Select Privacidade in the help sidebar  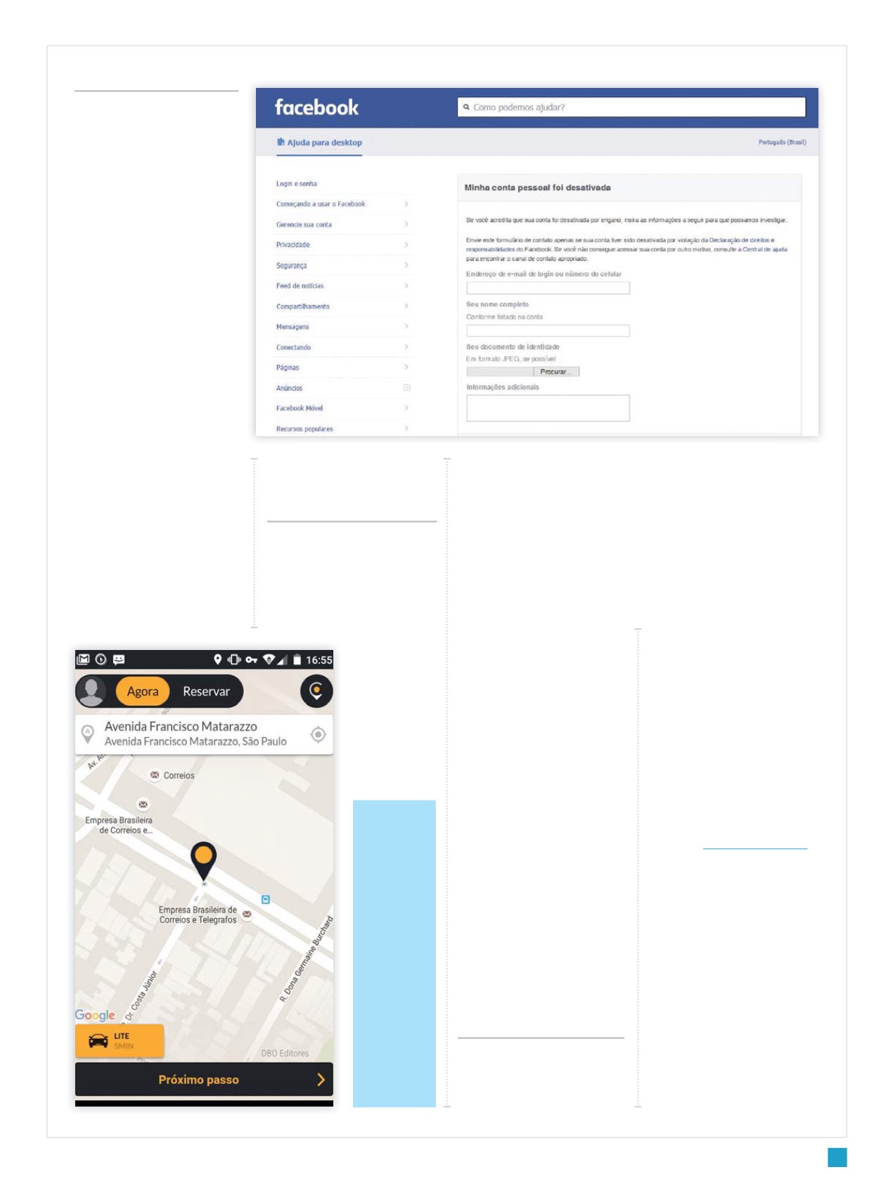293,245
